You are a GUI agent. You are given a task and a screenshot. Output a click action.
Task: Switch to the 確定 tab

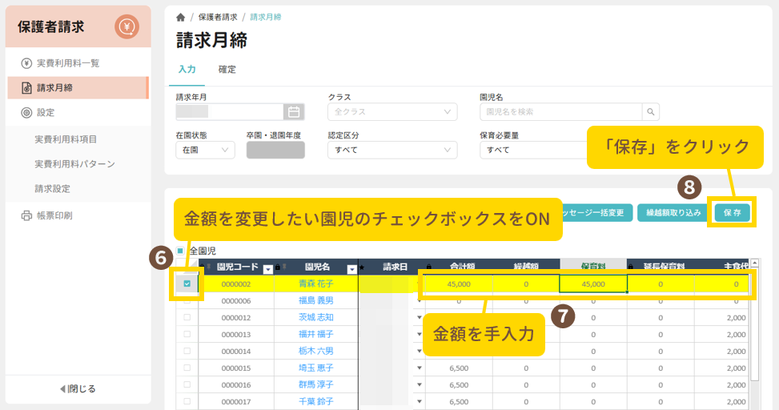click(227, 70)
